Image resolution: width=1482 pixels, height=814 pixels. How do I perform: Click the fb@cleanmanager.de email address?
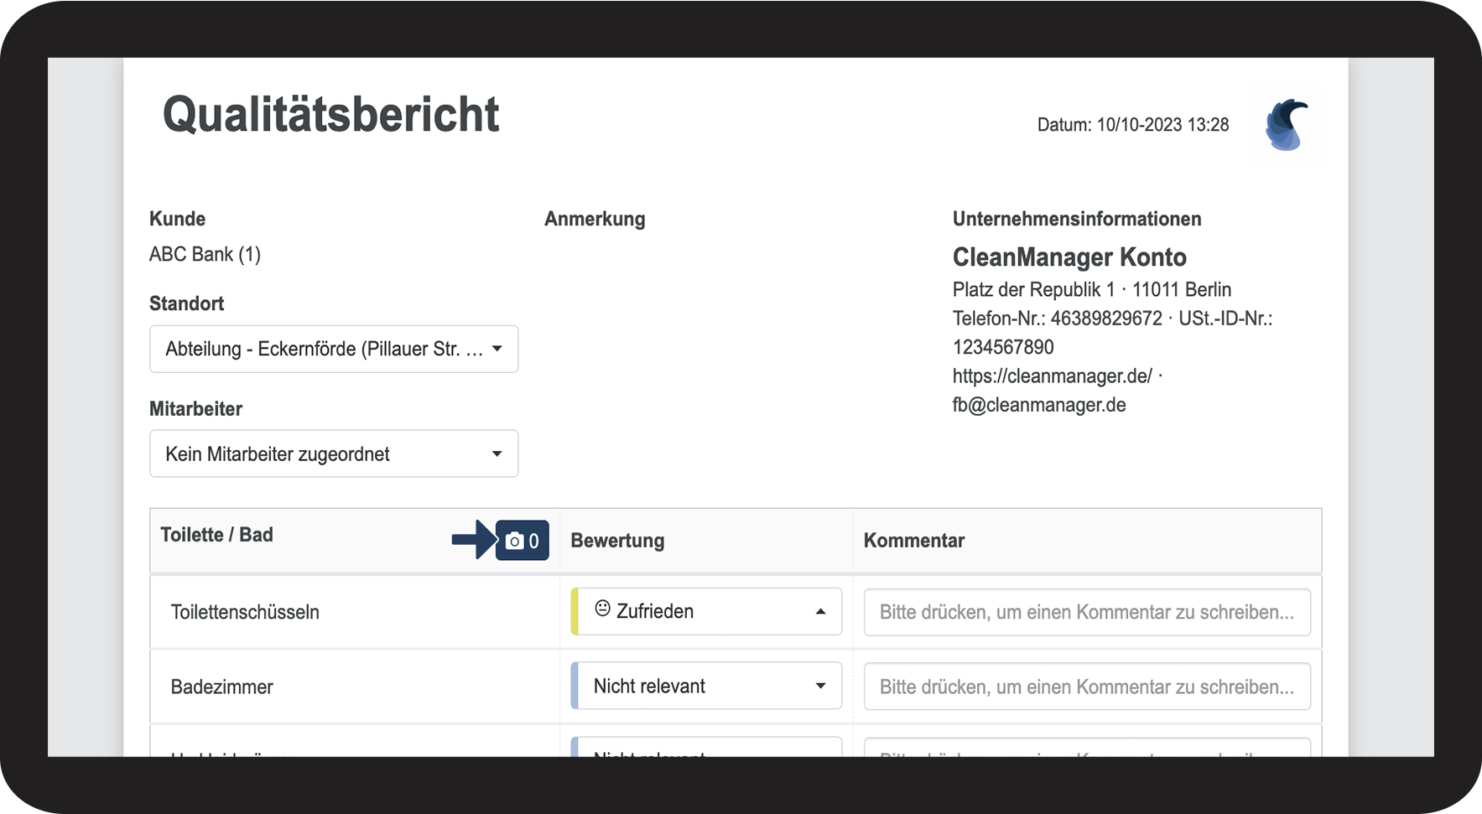tap(1038, 405)
